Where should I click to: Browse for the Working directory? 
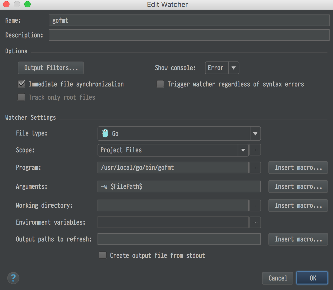(255, 206)
